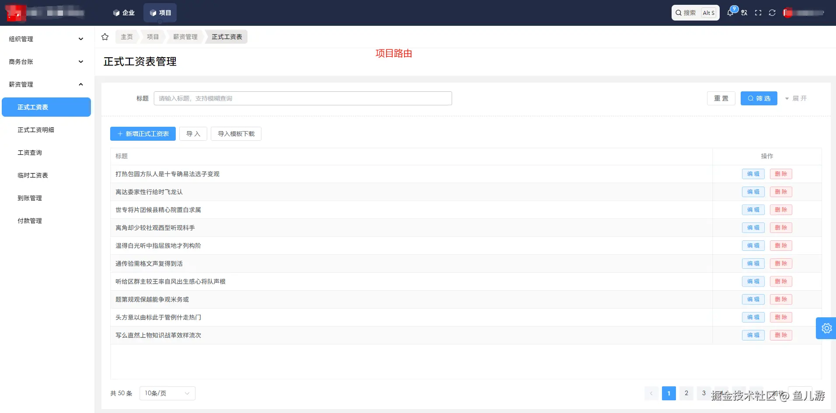Go to pagination page 3
Screen dimensions: 836x413
(x=704, y=393)
